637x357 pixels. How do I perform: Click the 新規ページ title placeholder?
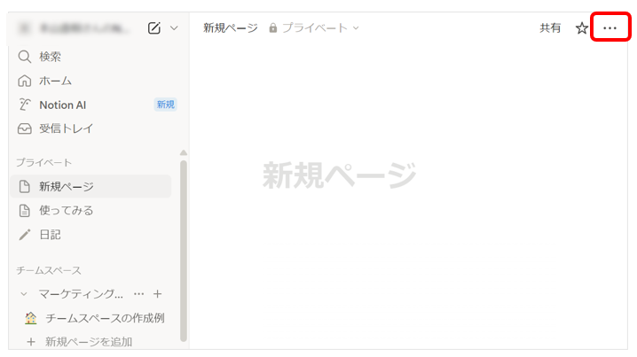coord(339,175)
